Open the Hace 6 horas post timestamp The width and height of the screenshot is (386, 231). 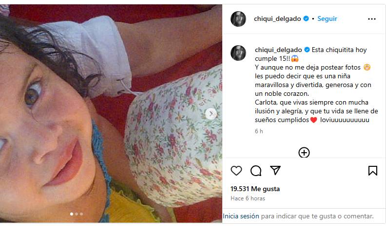tap(248, 198)
